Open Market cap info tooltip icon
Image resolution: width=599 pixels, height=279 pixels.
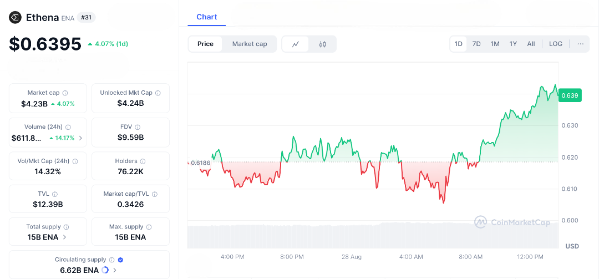[x=65, y=93]
